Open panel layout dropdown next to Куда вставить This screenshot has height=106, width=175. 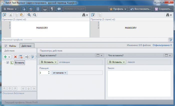[x=99, y=55]
